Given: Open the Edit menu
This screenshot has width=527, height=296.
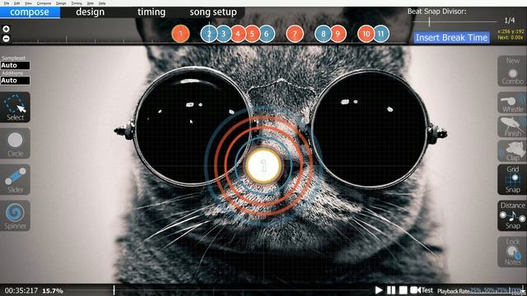Looking at the screenshot, I should (16, 3).
